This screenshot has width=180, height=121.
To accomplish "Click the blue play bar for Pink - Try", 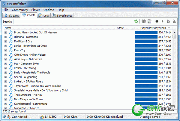I will click(x=146, y=50).
